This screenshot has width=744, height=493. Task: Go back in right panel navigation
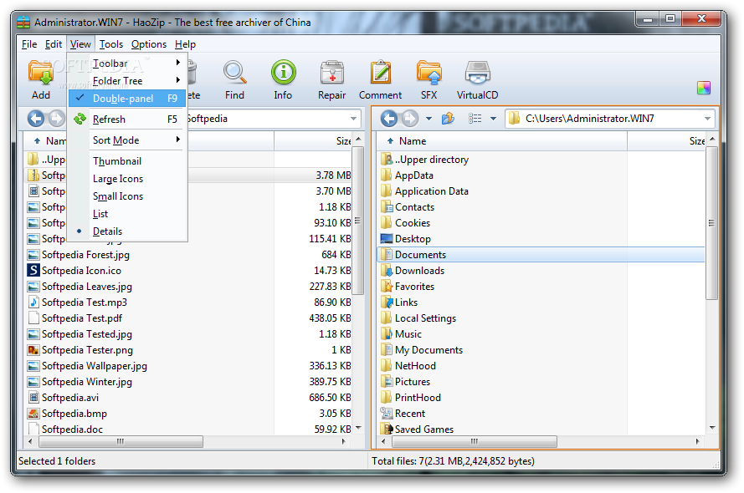coord(389,119)
